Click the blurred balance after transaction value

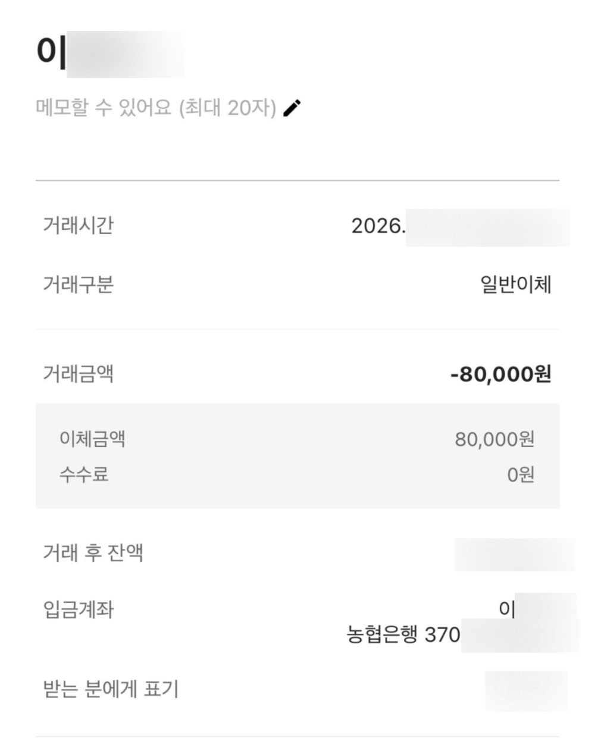pos(515,555)
